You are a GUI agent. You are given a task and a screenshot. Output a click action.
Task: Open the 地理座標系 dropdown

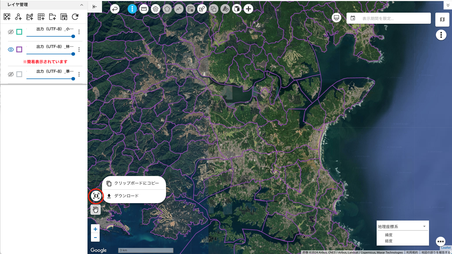[x=402, y=227]
